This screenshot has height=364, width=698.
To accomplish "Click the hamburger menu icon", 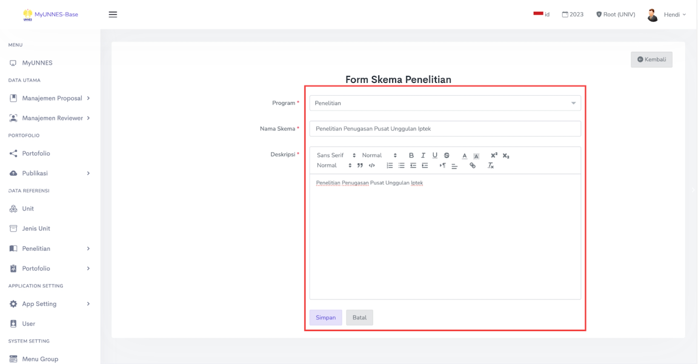I will pos(113,15).
